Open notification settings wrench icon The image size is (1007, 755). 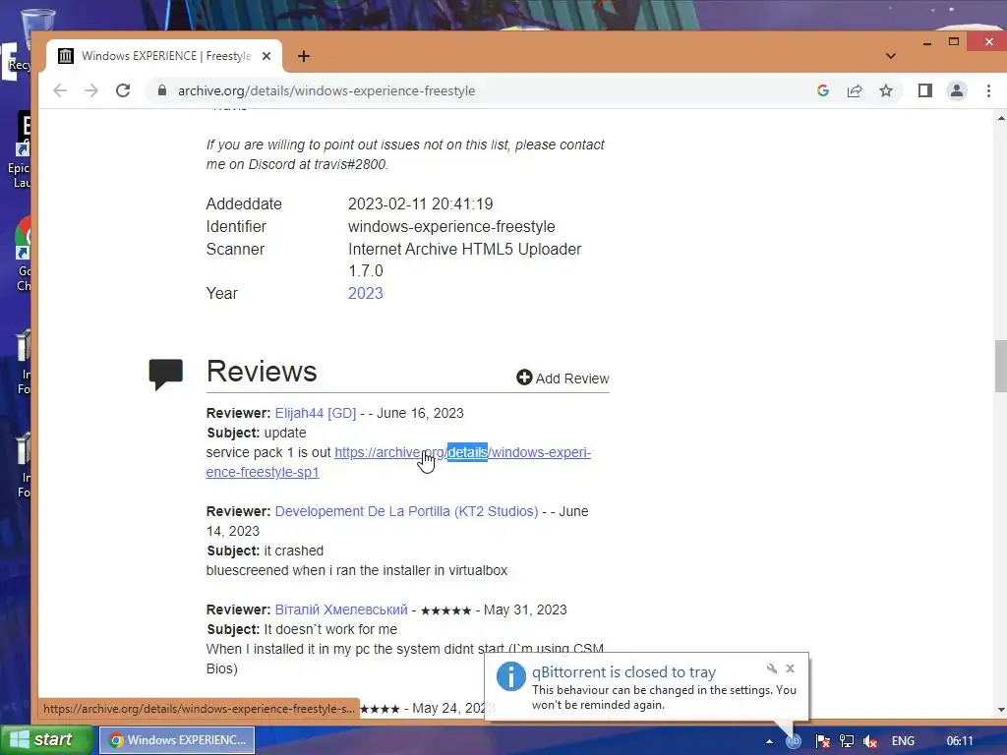(x=772, y=668)
